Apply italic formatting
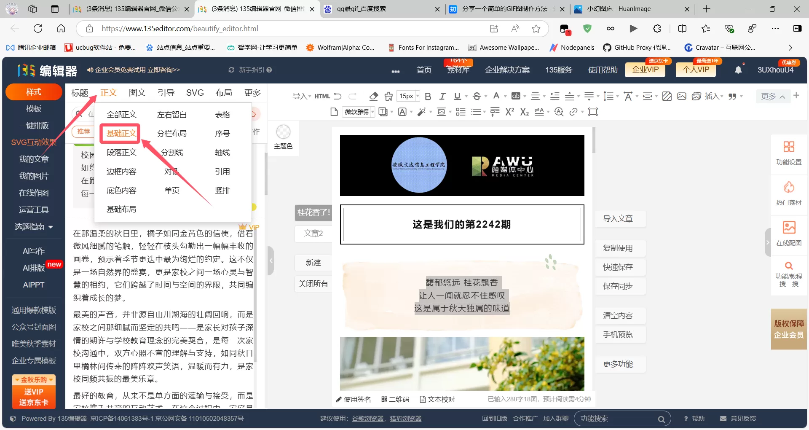 (x=442, y=96)
